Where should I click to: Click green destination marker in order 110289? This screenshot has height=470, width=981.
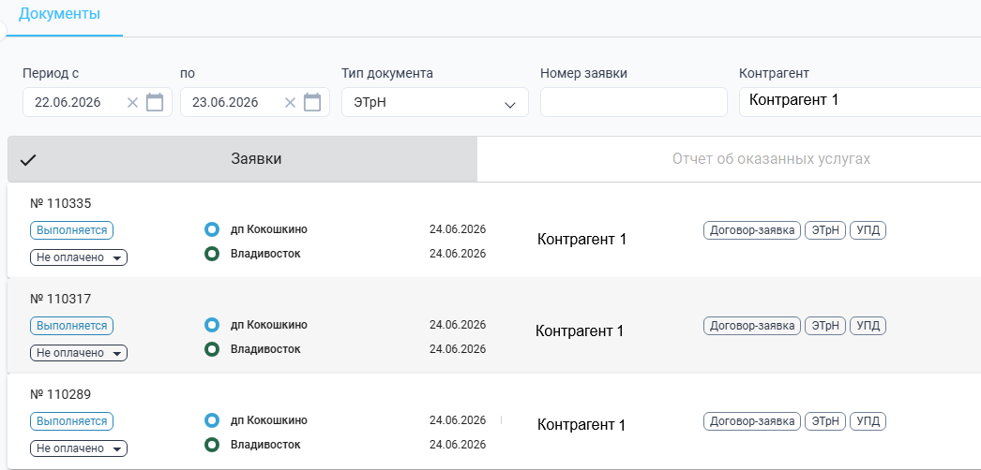[212, 445]
